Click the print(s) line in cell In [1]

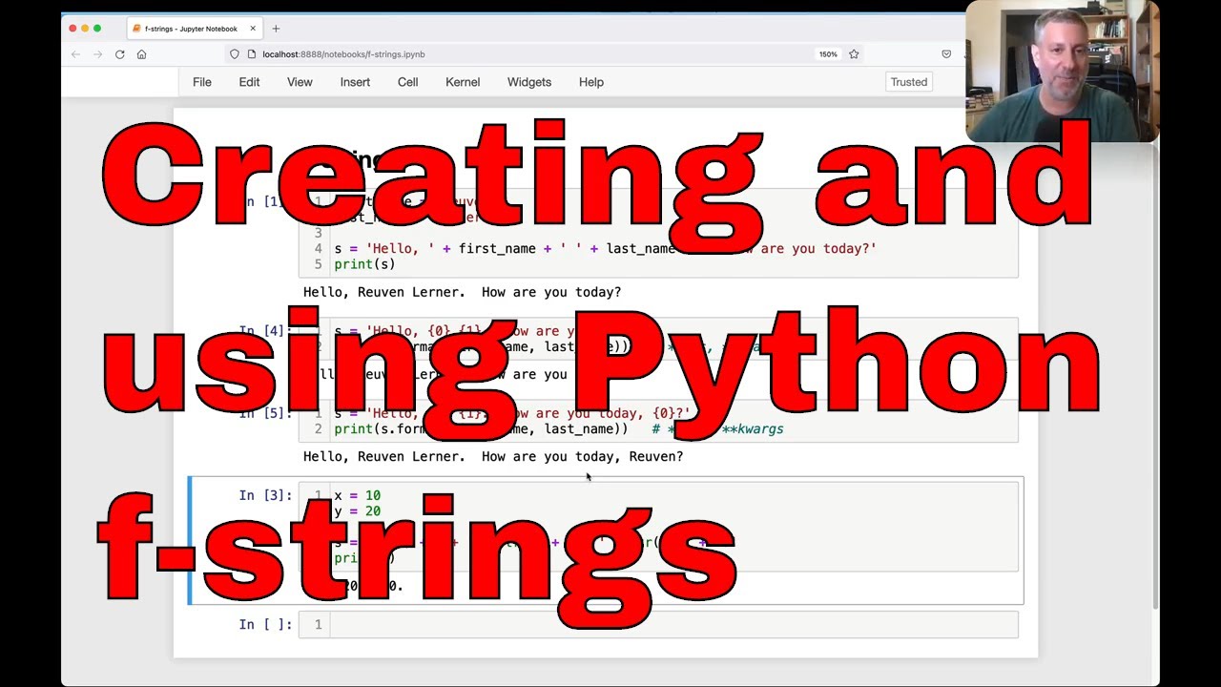pos(364,264)
